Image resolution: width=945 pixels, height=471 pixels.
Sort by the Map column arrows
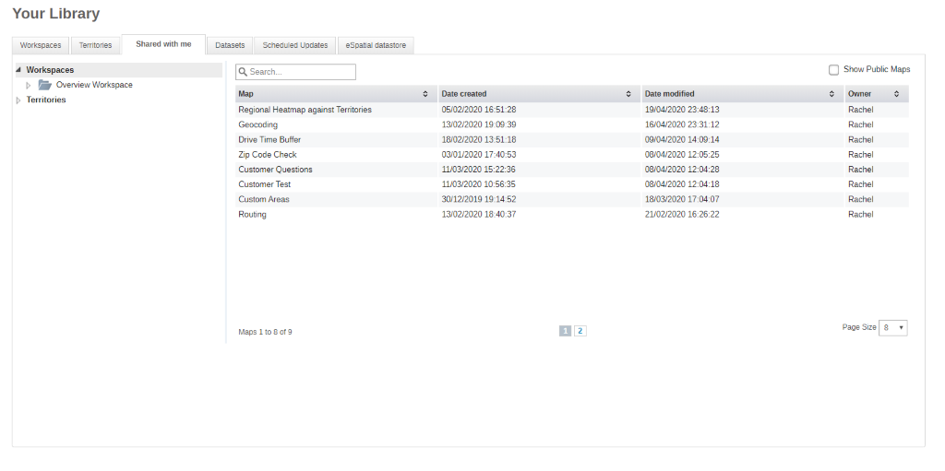click(425, 94)
